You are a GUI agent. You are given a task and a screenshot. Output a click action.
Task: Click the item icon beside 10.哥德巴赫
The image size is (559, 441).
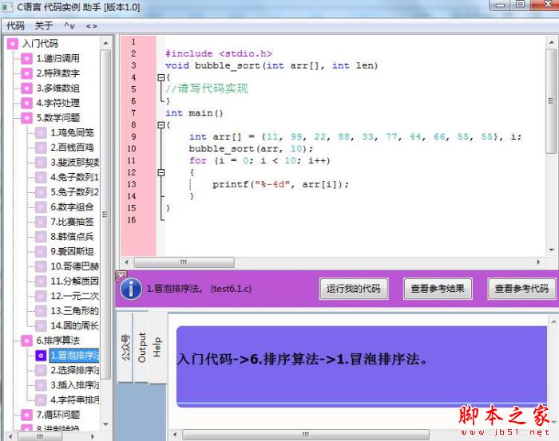(x=41, y=266)
